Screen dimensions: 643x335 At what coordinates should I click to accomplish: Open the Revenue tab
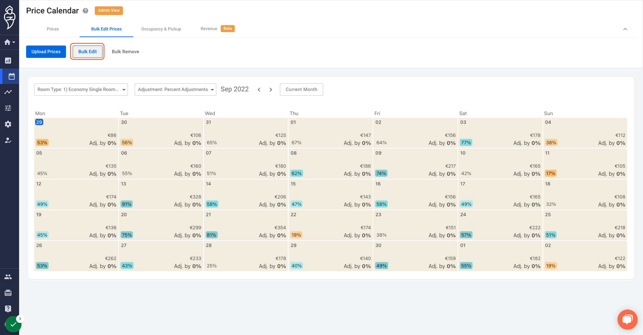click(x=209, y=29)
